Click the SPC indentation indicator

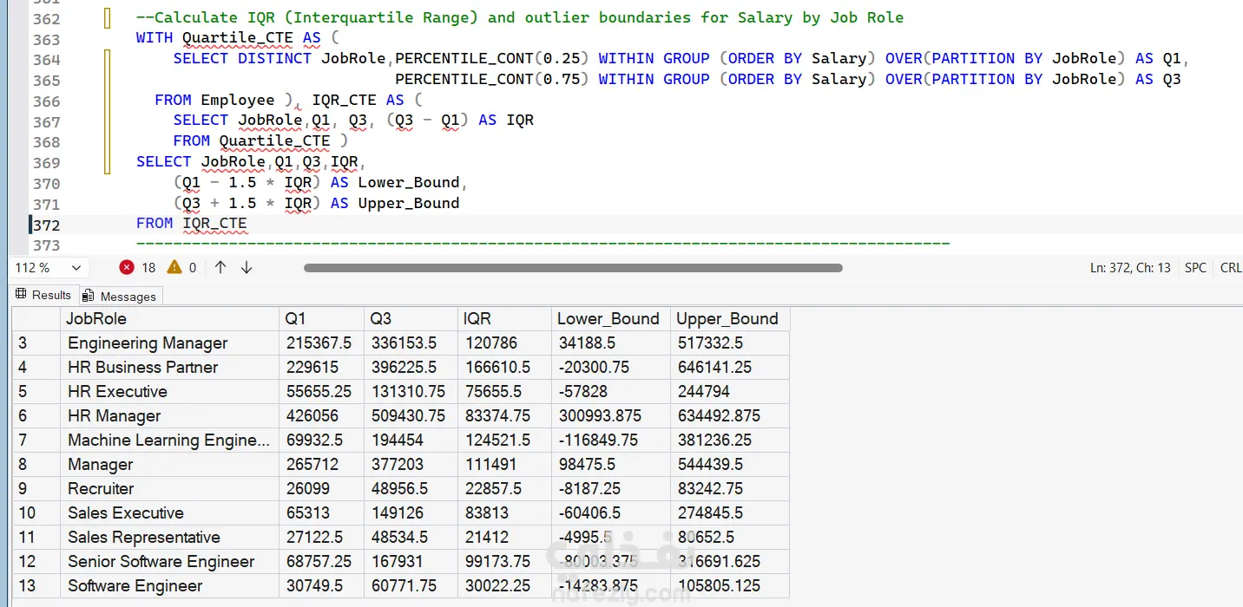coord(1195,268)
